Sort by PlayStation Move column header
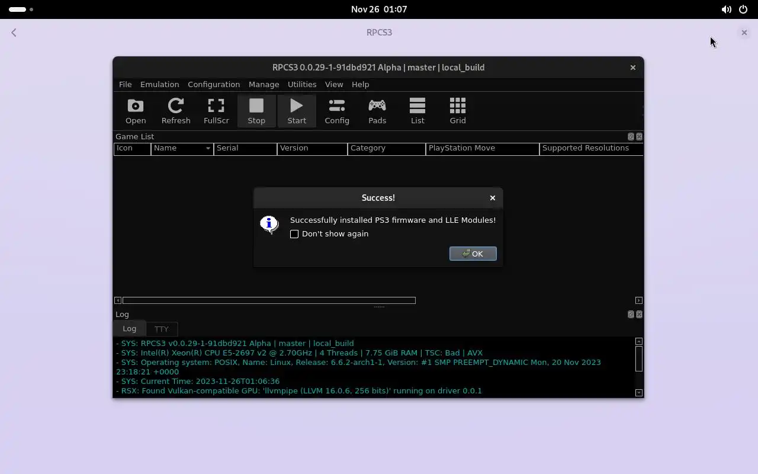The image size is (758, 474). tap(483, 148)
